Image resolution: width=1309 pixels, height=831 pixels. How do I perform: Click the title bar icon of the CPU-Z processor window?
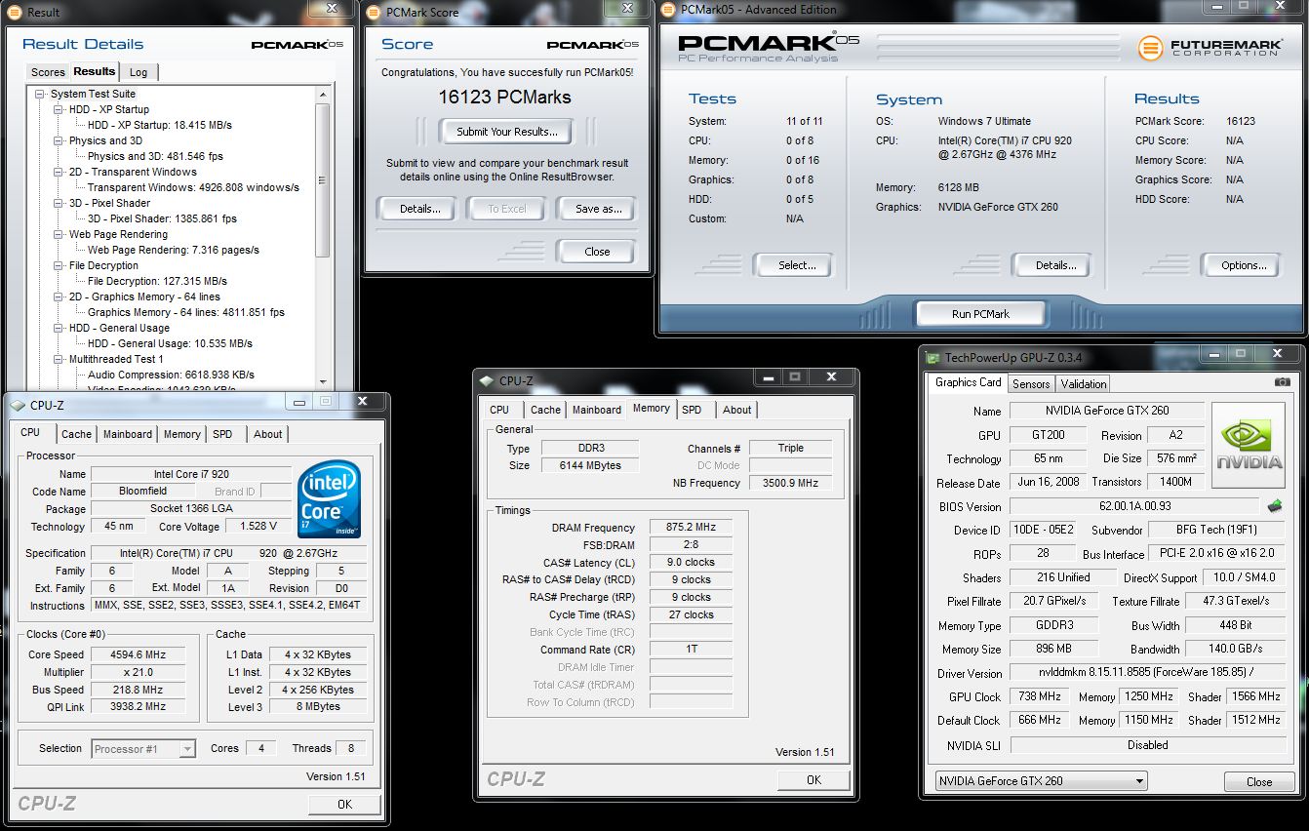click(17, 404)
